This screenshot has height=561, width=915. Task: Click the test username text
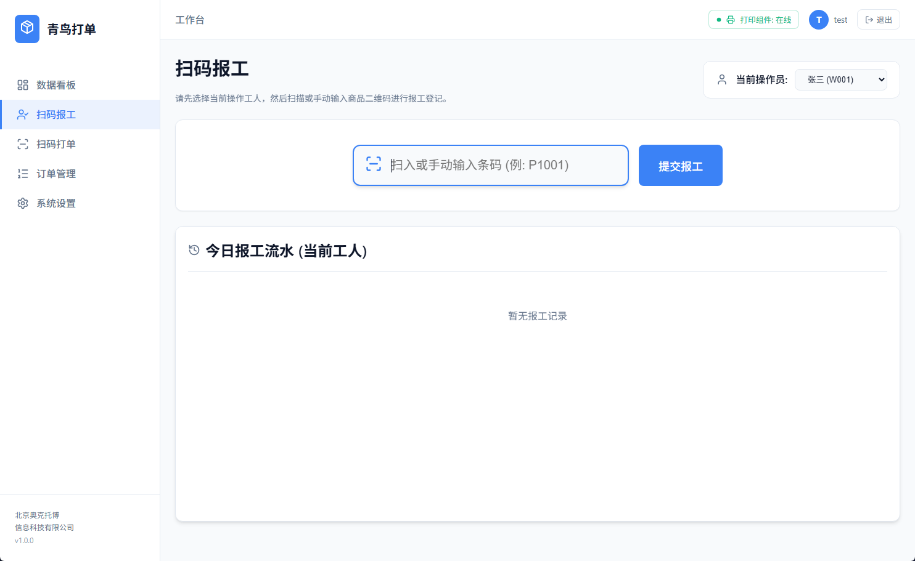pos(840,20)
